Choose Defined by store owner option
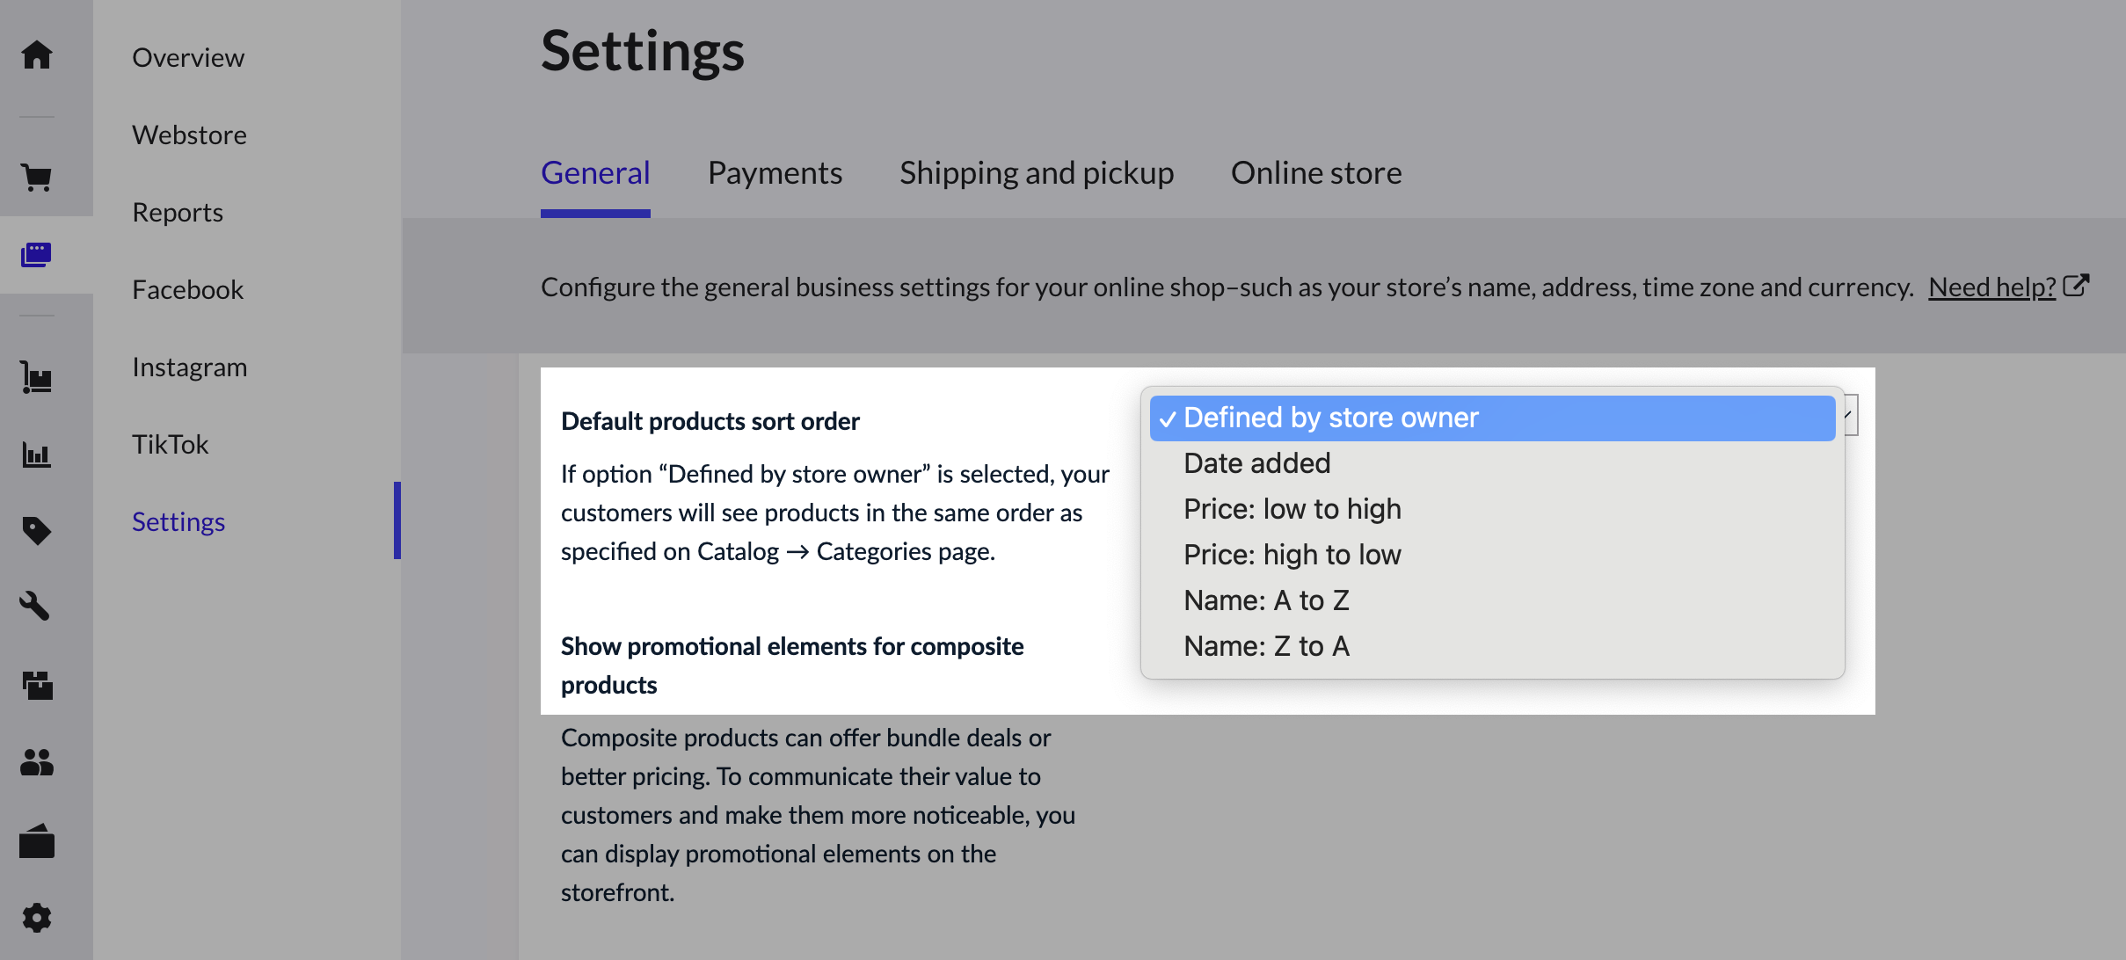This screenshot has width=2126, height=960. 1492,418
